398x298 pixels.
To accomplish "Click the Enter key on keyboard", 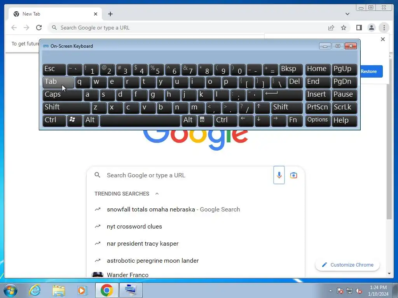I will tap(283, 95).
